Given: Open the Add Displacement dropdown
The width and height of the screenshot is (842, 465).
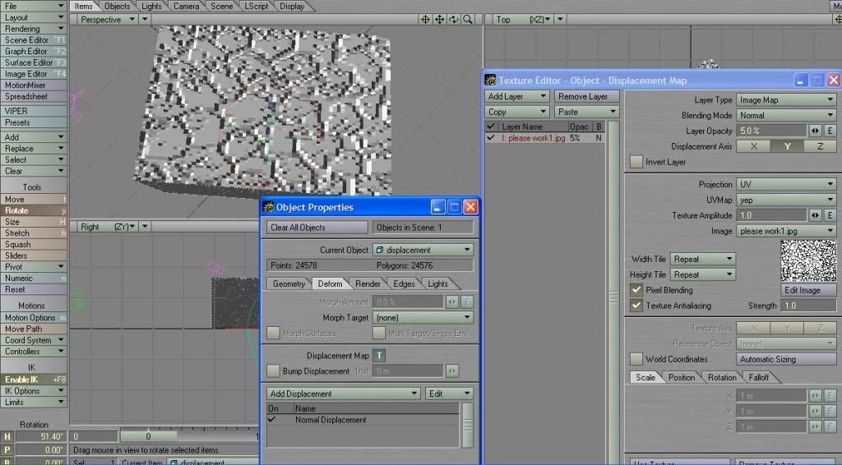Looking at the screenshot, I should tap(344, 394).
